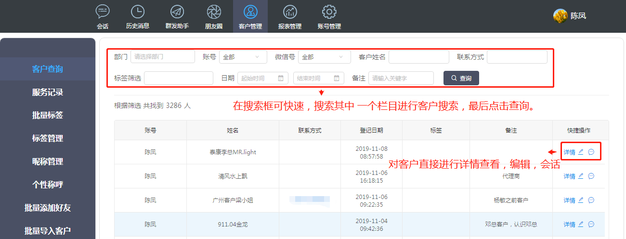The image size is (626, 239).
Task: Click the 联系方式 column header in table
Action: [x=310, y=131]
